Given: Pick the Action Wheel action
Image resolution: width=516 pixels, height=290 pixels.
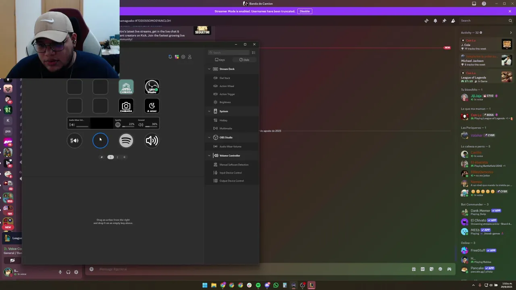Looking at the screenshot, I should coord(232,86).
